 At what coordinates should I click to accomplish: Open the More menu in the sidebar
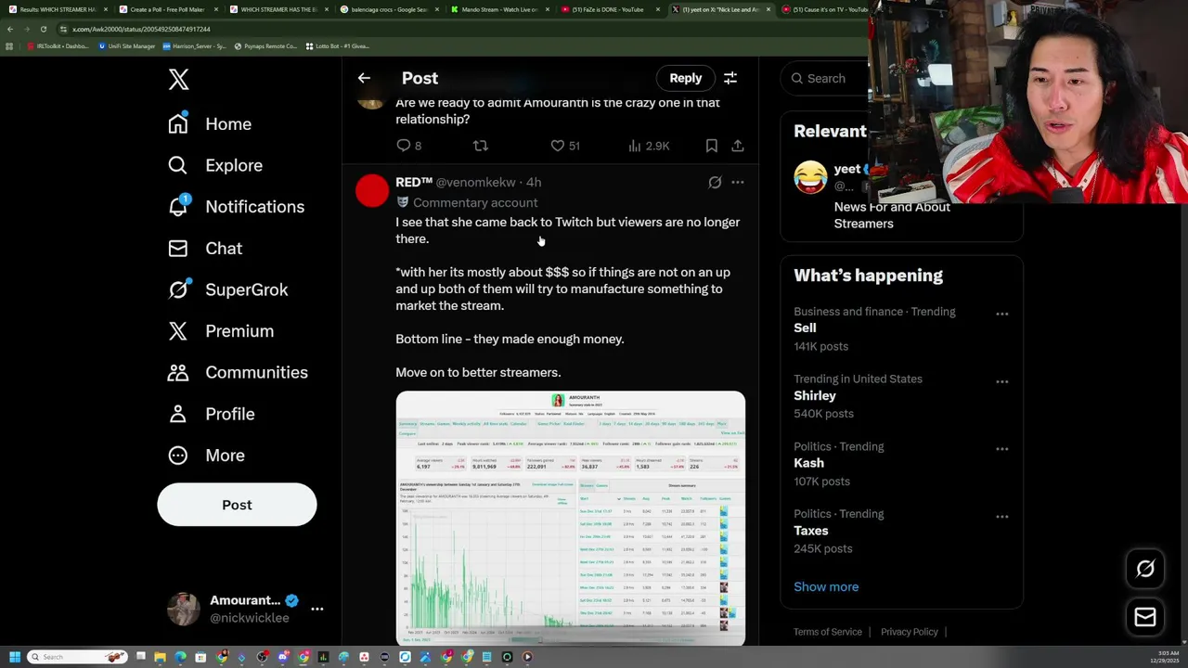click(206, 455)
